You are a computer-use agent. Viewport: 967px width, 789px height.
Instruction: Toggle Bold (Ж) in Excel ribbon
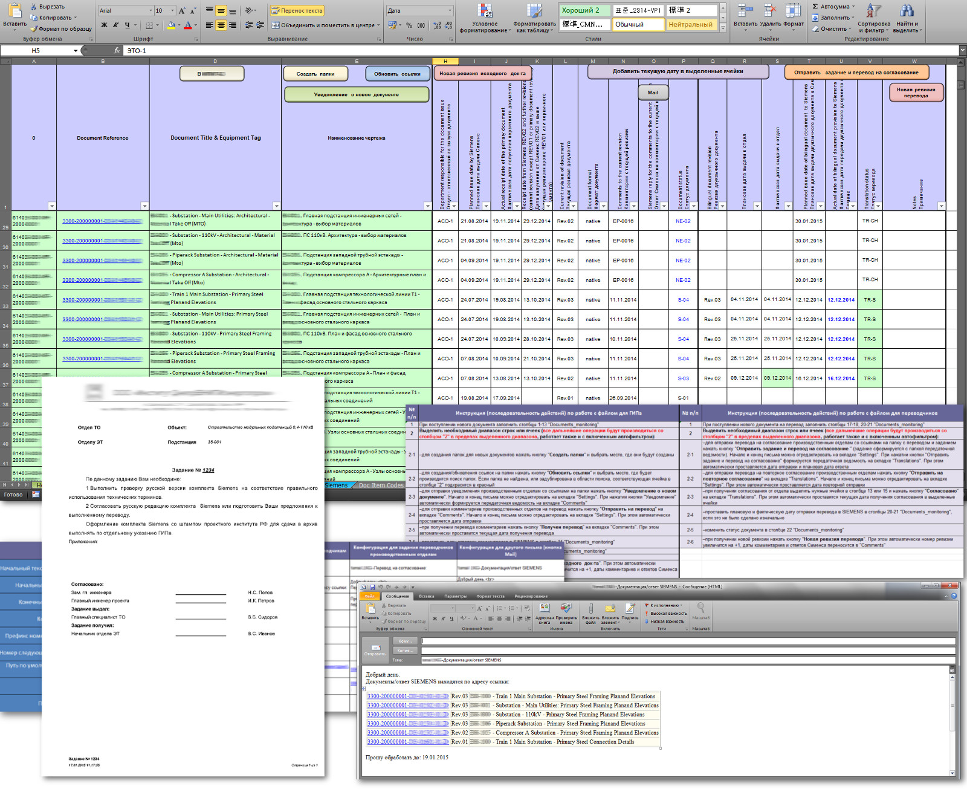tap(105, 25)
